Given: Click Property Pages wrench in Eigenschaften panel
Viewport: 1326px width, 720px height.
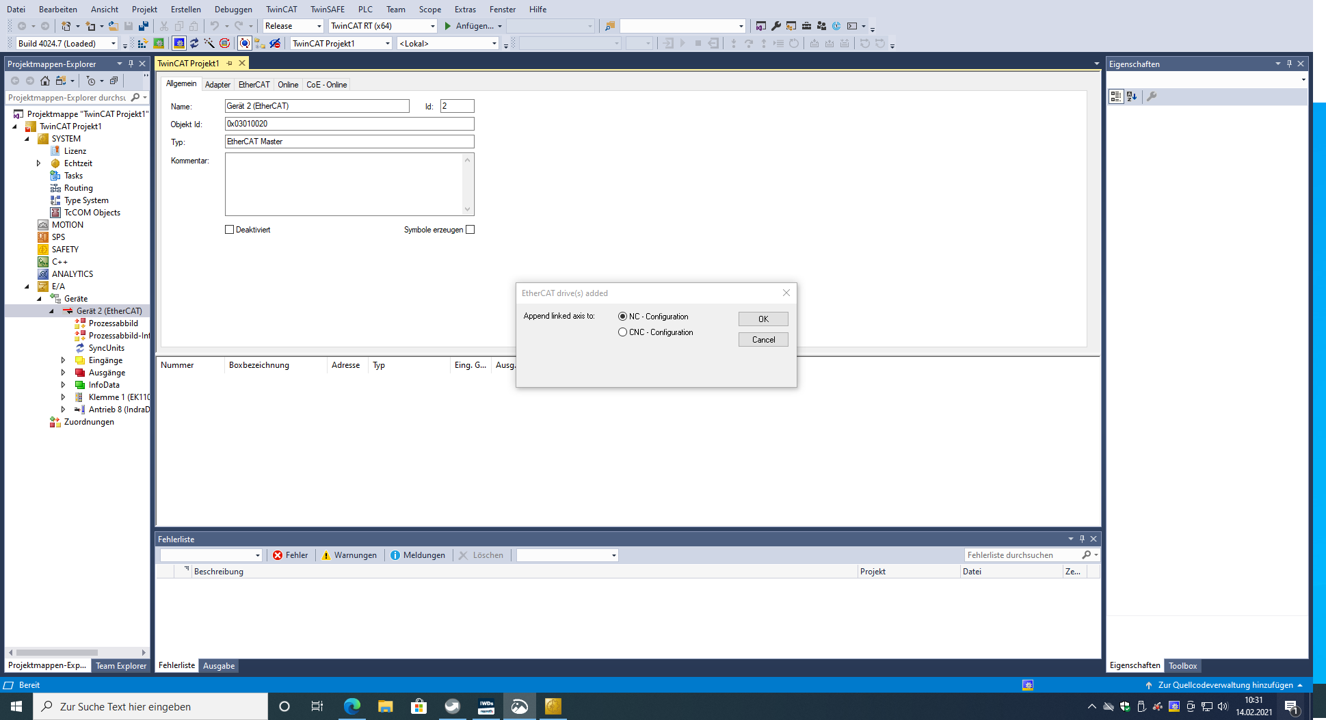Looking at the screenshot, I should tap(1152, 96).
